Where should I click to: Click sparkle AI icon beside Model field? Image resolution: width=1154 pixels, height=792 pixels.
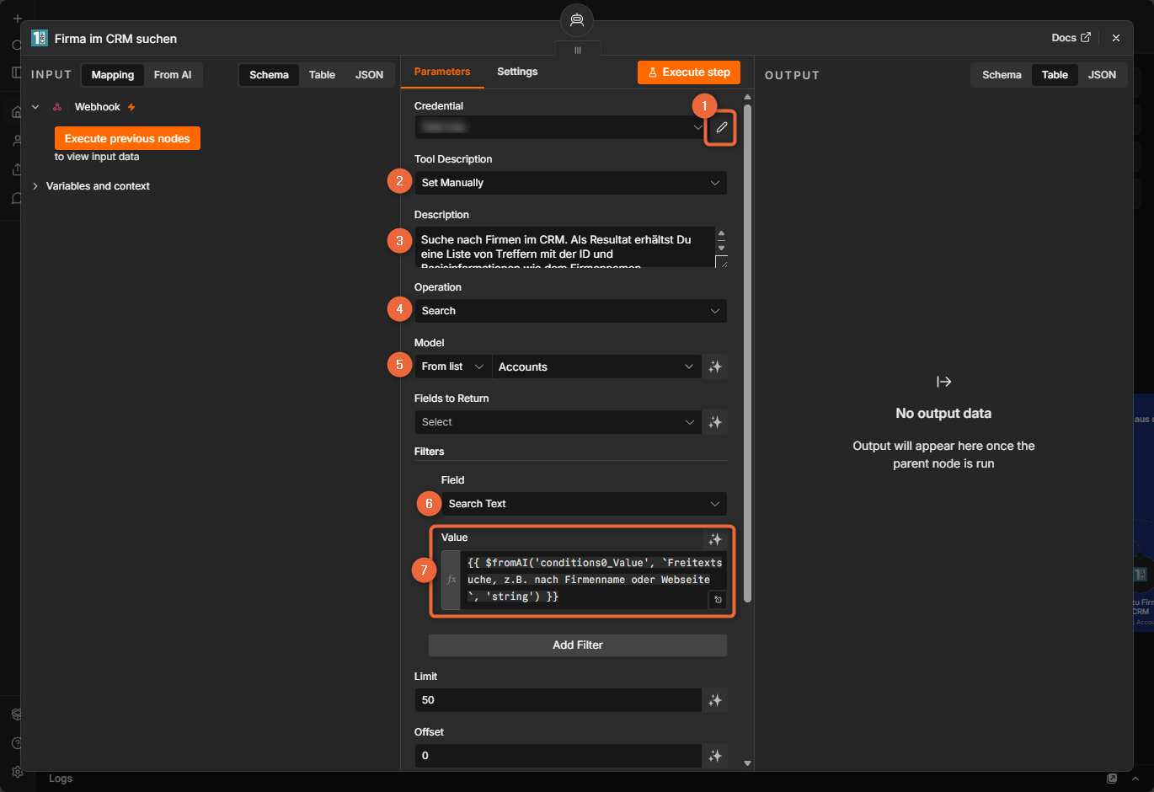(x=715, y=367)
